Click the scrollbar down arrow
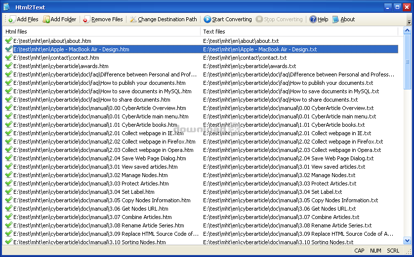The height and width of the screenshot is (257, 414). (407, 241)
